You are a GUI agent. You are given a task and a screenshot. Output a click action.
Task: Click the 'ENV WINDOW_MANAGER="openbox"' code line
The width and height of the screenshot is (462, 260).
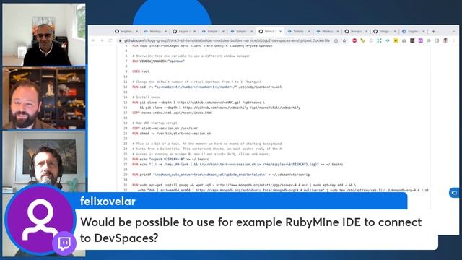[159, 61]
